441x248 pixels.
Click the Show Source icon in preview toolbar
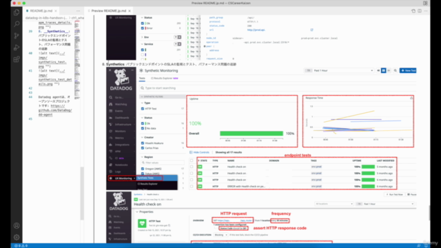[x=413, y=11]
